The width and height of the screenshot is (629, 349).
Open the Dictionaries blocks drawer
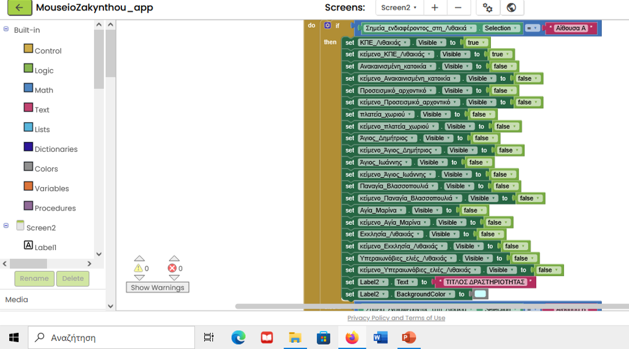point(51,148)
